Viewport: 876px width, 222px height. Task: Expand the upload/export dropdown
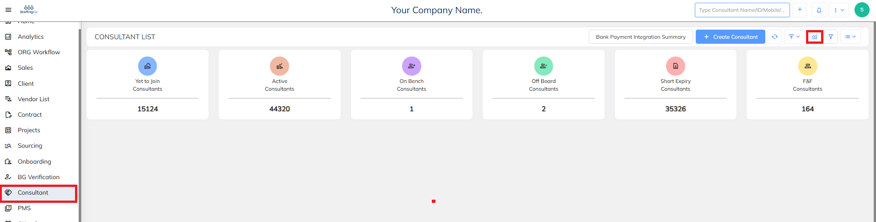point(794,37)
